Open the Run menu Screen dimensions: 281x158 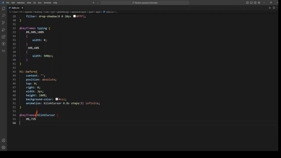(x=40, y=3)
